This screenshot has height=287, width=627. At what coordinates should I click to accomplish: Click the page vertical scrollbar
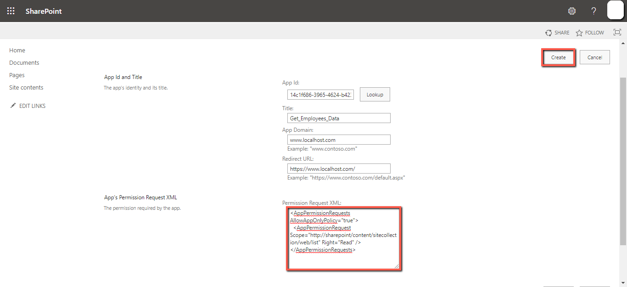[623, 161]
